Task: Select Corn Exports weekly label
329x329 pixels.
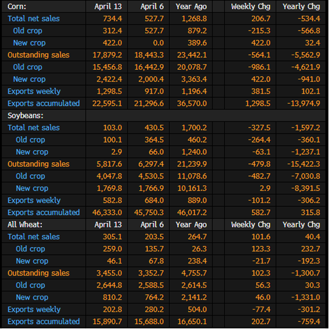Action: point(34,92)
